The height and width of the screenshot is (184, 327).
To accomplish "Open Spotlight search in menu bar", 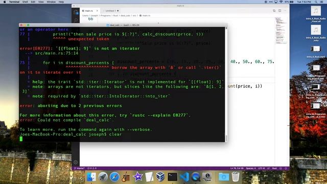I will tap(316, 2).
